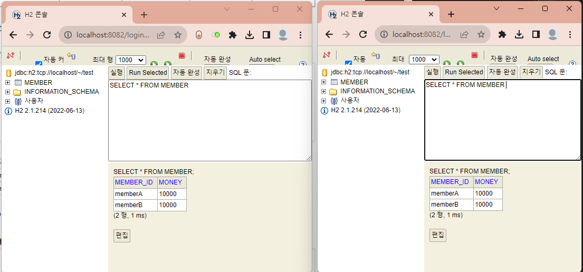
Task: Select the H2 콘솔 tab in the right browser
Action: [381, 15]
